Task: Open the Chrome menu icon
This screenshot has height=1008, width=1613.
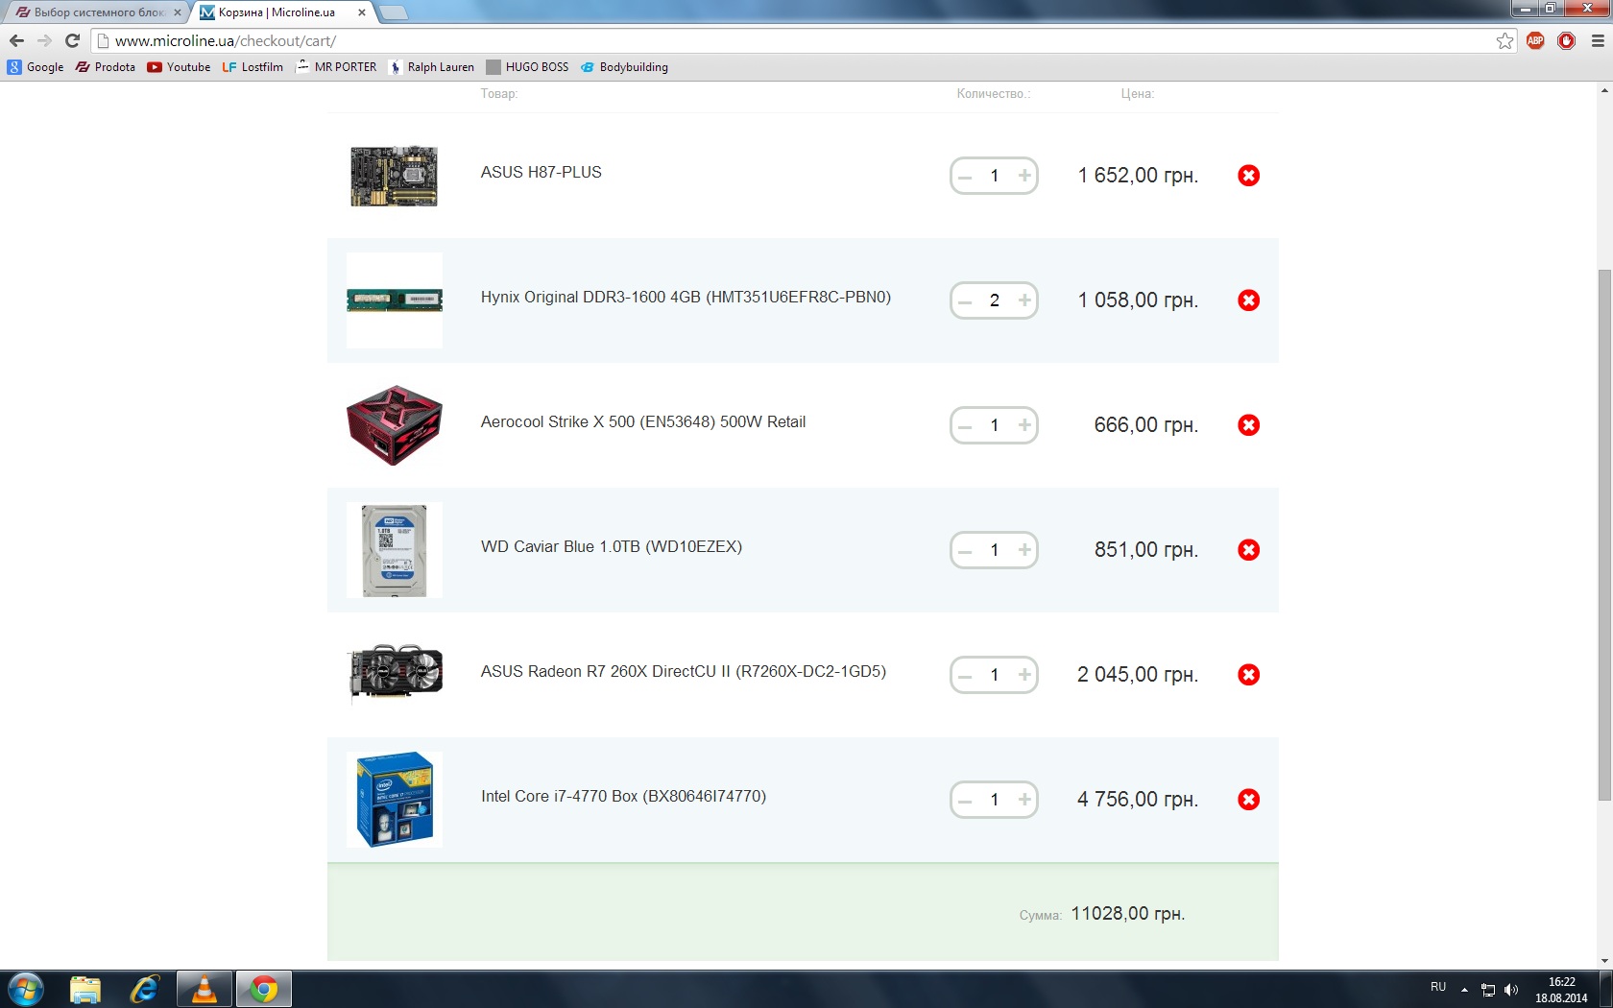Action: point(1598,40)
